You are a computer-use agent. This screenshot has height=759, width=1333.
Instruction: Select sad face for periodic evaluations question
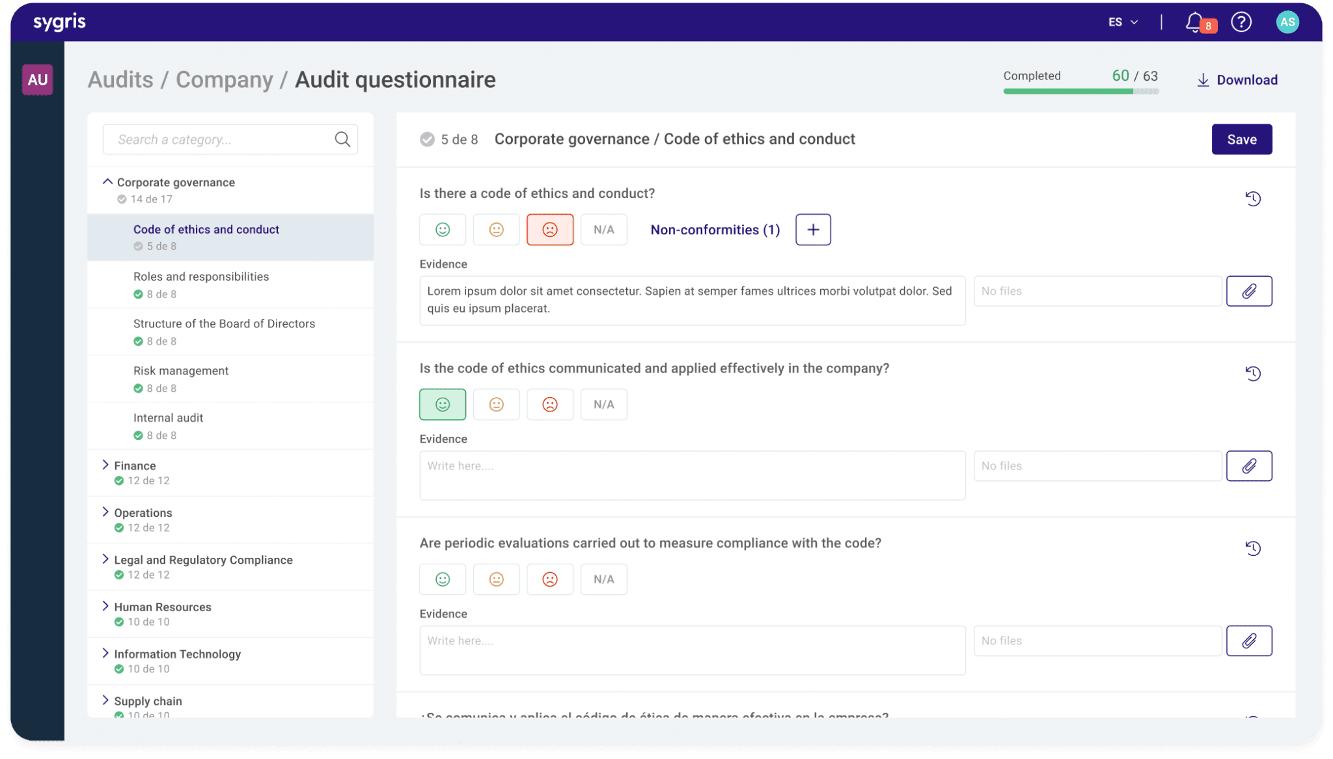[x=550, y=579]
